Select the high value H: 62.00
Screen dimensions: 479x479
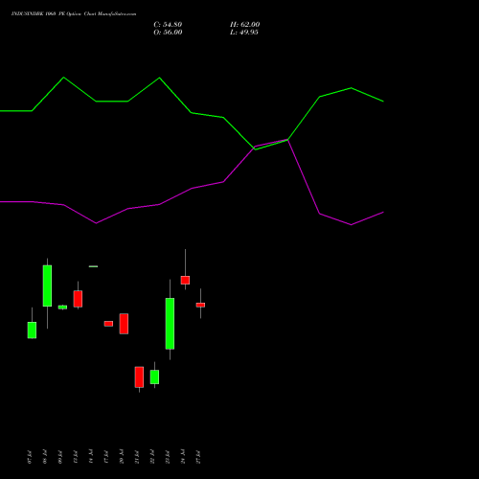(x=245, y=25)
